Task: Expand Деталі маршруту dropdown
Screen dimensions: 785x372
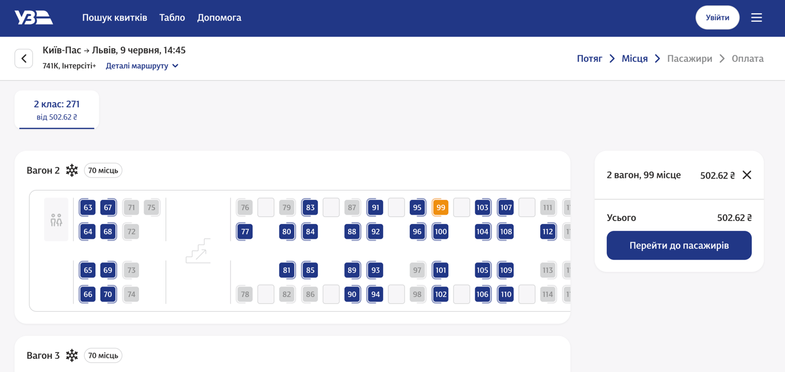Action: click(x=137, y=66)
